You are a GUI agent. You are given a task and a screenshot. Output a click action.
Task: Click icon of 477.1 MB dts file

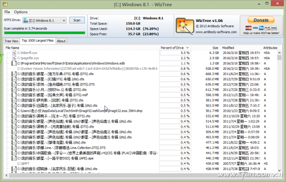(x=14, y=143)
